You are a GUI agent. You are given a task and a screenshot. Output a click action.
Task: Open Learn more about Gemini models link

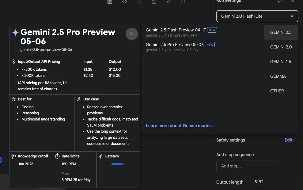[179, 126]
